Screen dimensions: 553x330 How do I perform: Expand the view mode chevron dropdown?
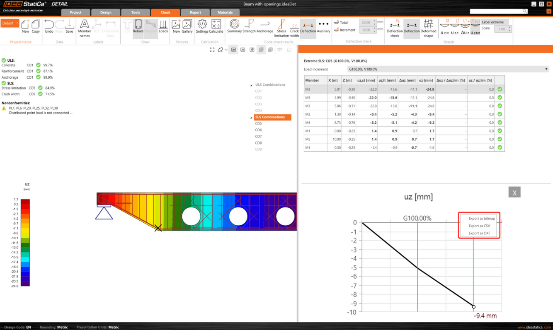pos(226,49)
